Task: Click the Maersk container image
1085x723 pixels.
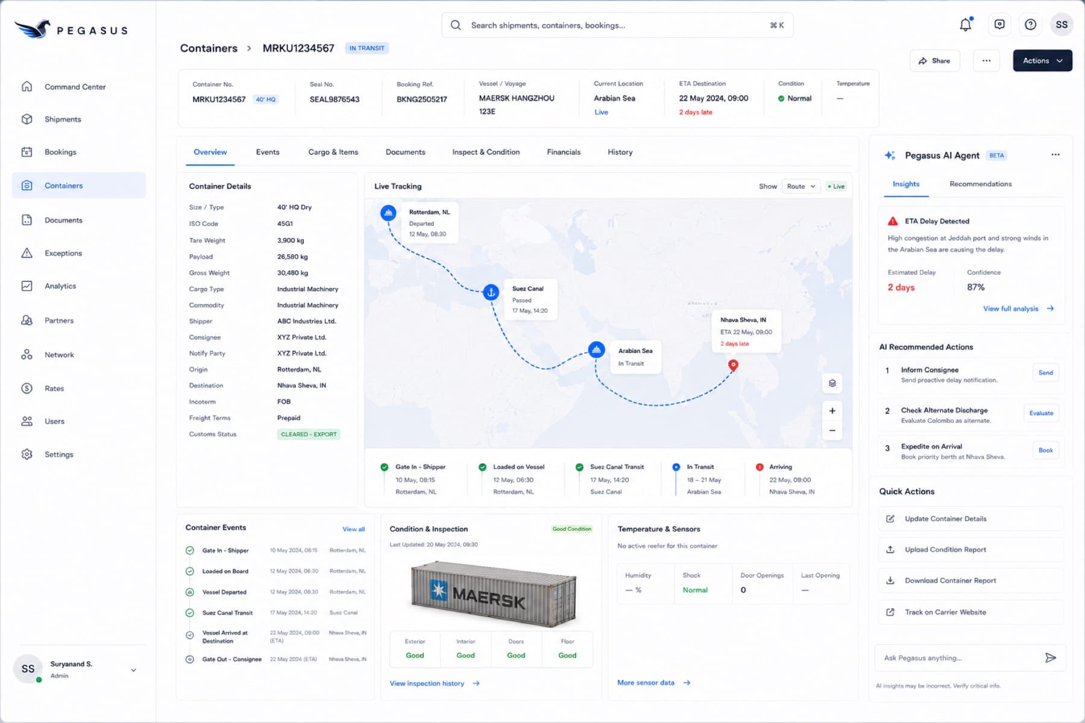Action: point(493,594)
